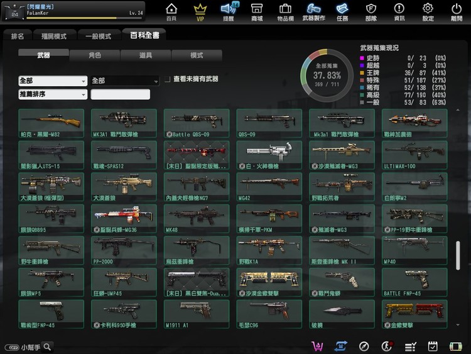Open the 闇影獵人UTS-15 weapon card

click(51, 155)
